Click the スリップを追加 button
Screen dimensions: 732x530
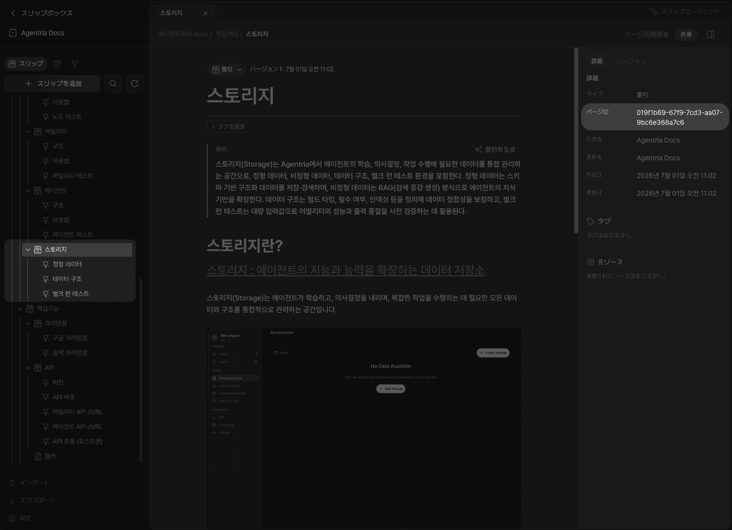[52, 84]
